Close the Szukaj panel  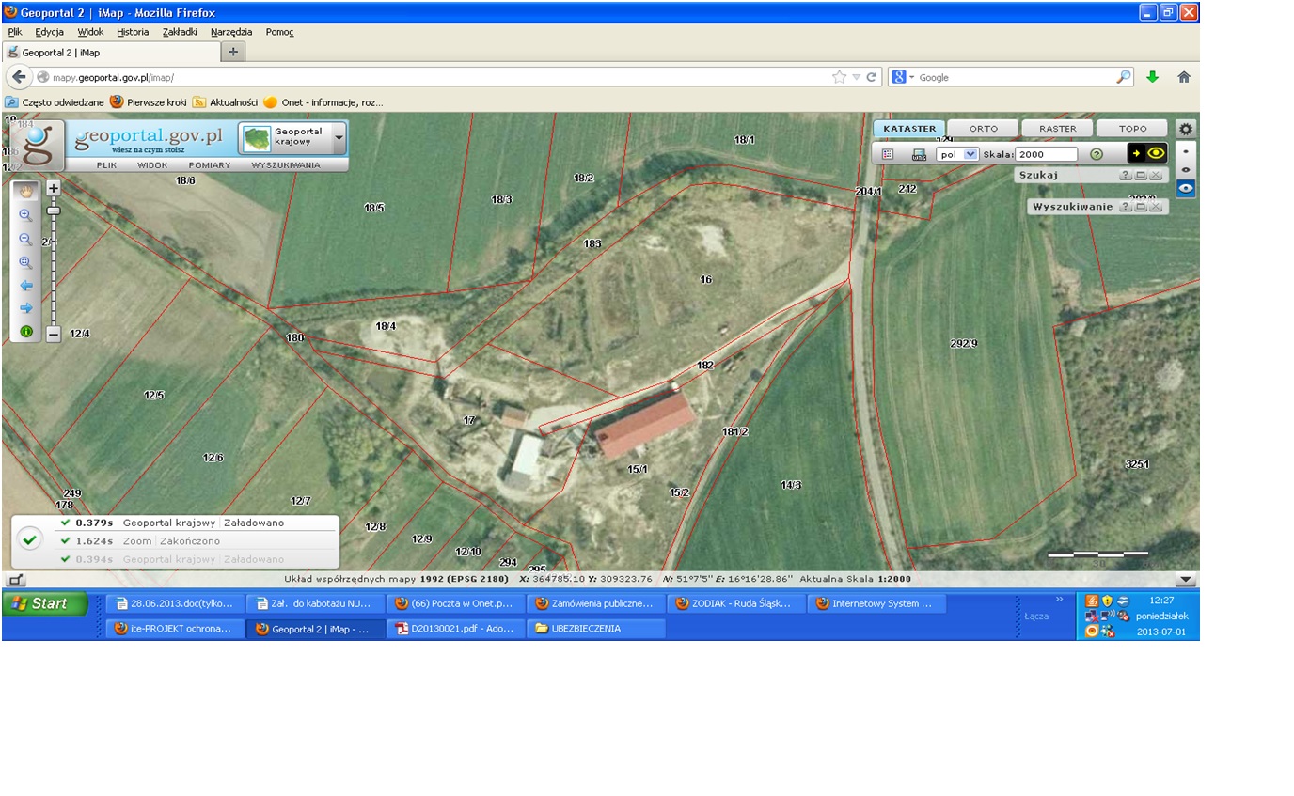[x=1157, y=176]
